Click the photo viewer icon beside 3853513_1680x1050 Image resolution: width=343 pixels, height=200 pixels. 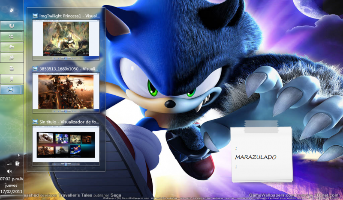[35, 68]
